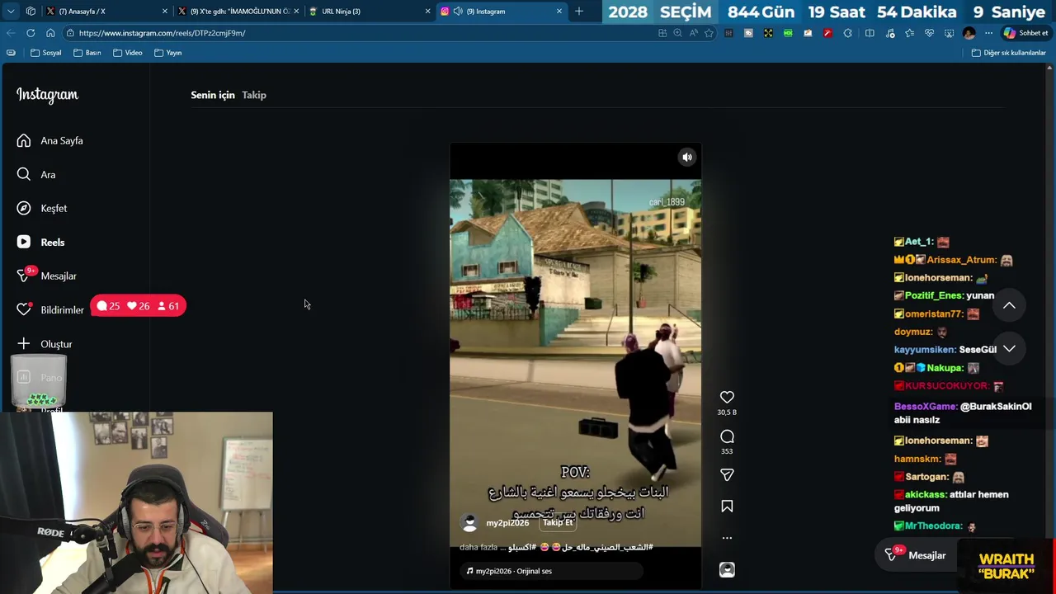This screenshot has width=1056, height=594.
Task: Switch to Anasayfa / X browser tab
Action: [106, 12]
